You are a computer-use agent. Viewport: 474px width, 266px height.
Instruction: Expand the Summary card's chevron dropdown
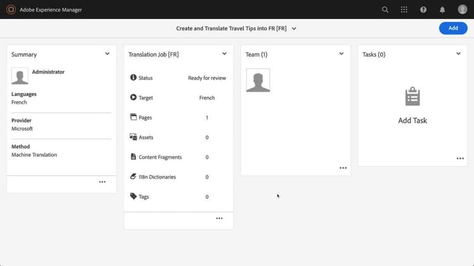[x=107, y=54]
